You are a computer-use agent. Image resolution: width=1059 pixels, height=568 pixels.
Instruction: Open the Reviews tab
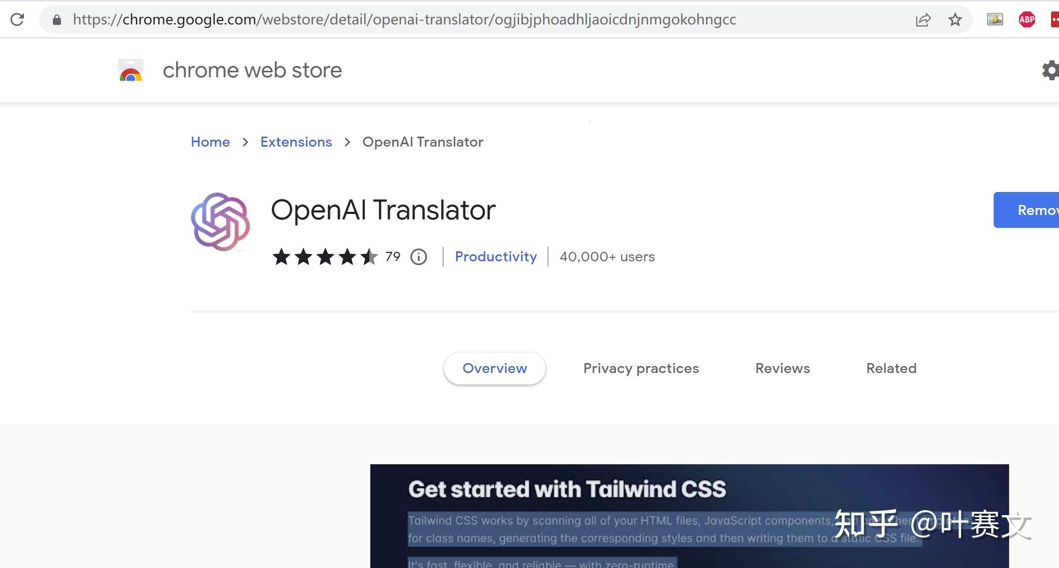click(782, 369)
